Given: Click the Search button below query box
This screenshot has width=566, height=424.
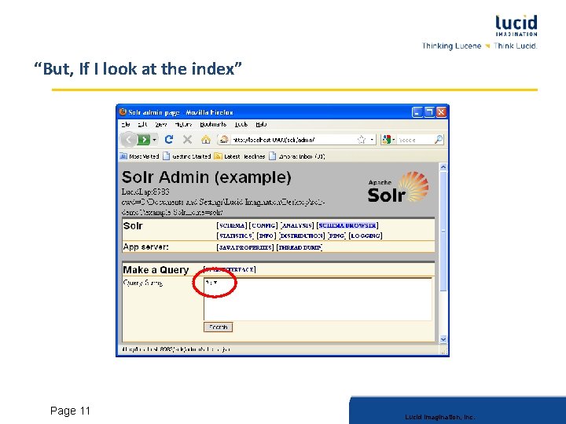Looking at the screenshot, I should (x=218, y=327).
